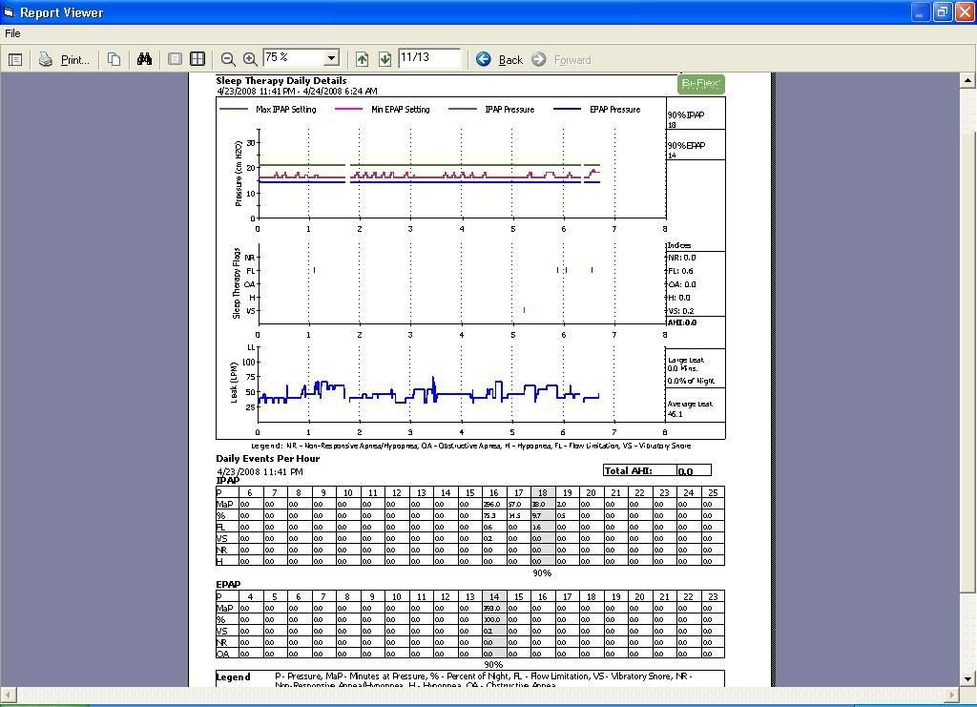Image resolution: width=977 pixels, height=707 pixels.
Task: Click the VS: 0.2 index value
Action: coord(681,311)
